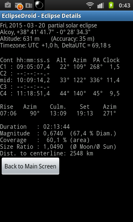
Task: Tap the Duration 02:13:44 line
Action: click(x=35, y=127)
